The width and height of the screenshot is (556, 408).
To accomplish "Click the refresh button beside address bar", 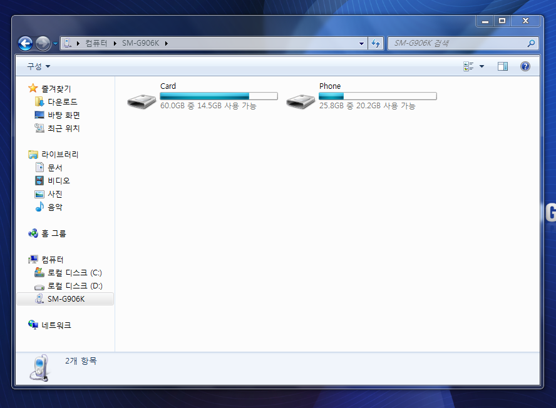I will point(376,43).
